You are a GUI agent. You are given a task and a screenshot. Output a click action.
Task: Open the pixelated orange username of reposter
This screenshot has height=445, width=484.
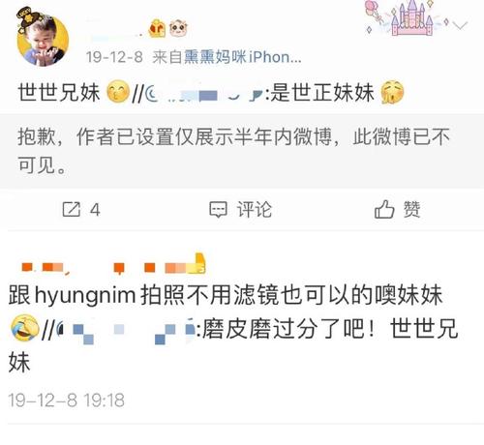(113, 267)
